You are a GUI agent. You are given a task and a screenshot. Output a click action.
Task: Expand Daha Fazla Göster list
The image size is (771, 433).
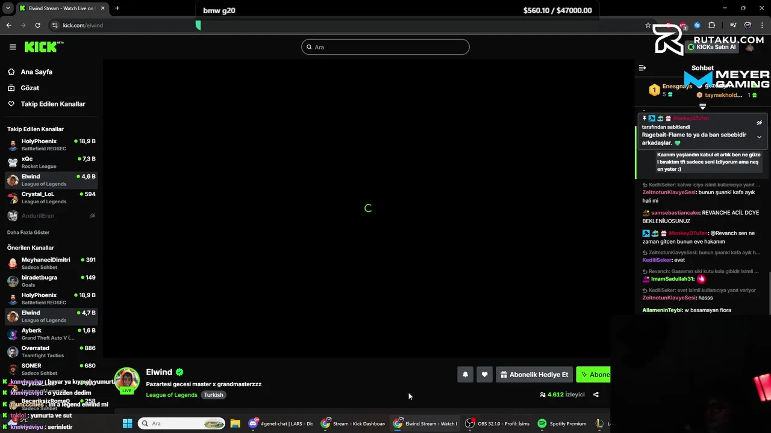[x=28, y=232]
